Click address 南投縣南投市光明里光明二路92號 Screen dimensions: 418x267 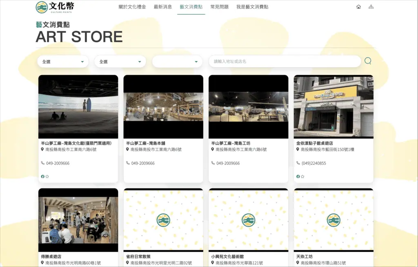tap(161, 263)
